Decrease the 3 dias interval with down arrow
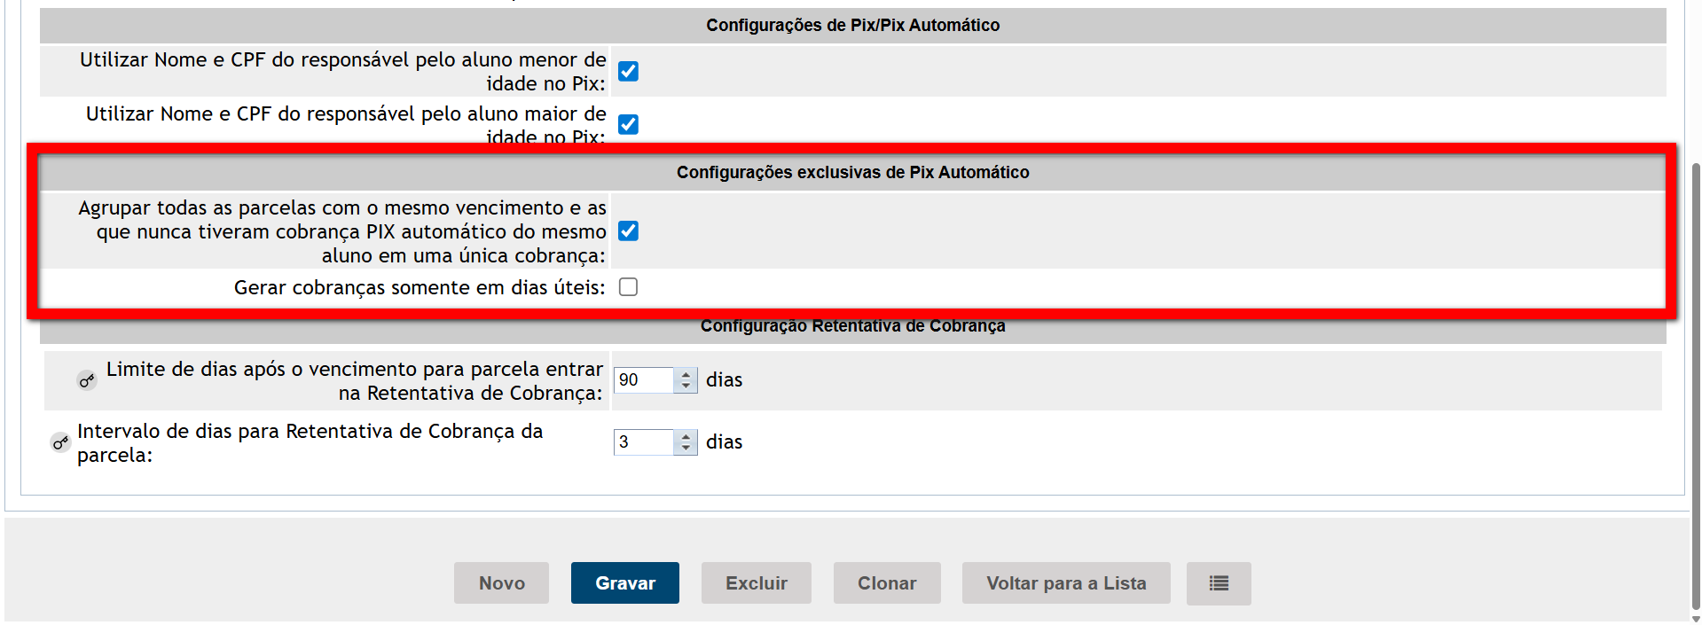Viewport: 1702px width, 625px height. 686,449
